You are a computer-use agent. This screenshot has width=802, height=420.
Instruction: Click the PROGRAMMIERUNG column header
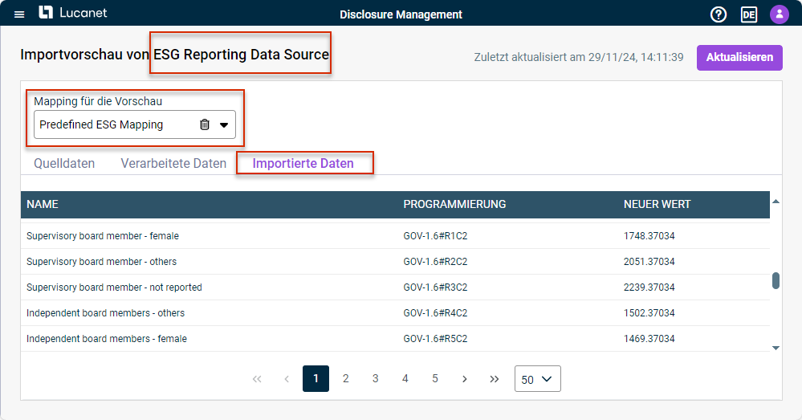pos(454,204)
